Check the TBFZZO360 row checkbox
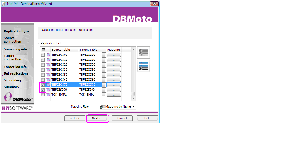 (x=43, y=80)
